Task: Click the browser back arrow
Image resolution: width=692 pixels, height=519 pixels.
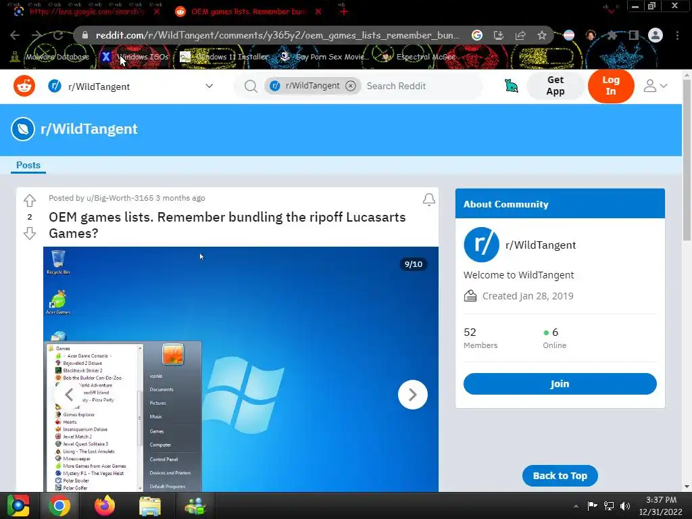Action: (15, 35)
